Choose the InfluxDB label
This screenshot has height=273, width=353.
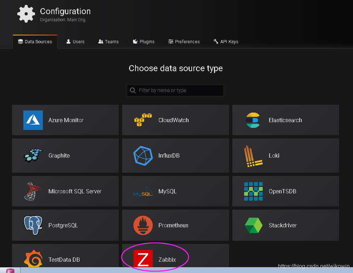(x=169, y=155)
